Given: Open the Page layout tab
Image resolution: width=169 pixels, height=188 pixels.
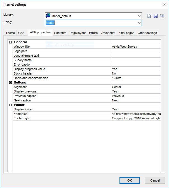Looking at the screenshot, I should (78, 33).
